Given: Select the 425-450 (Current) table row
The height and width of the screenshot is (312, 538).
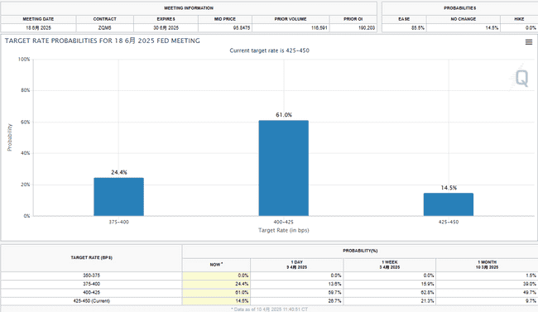Looking at the screenshot, I should [x=269, y=301].
